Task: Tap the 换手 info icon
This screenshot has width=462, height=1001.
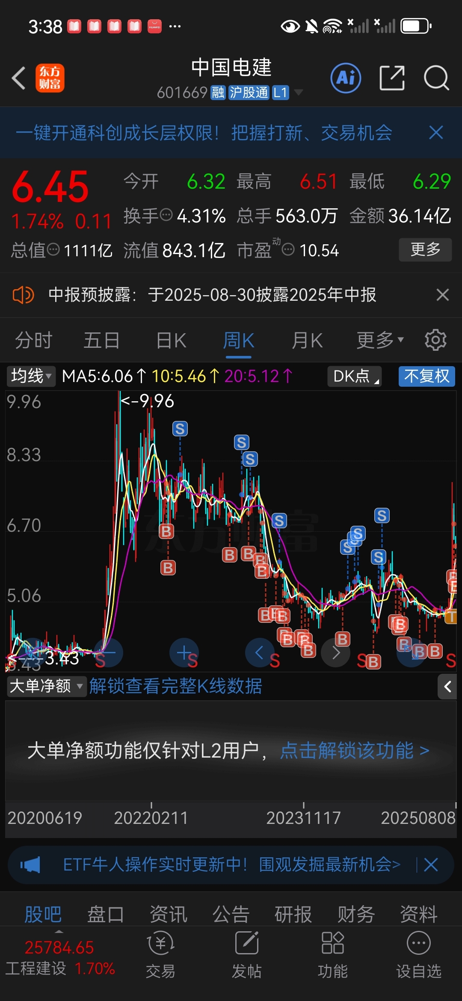Action: [x=166, y=214]
